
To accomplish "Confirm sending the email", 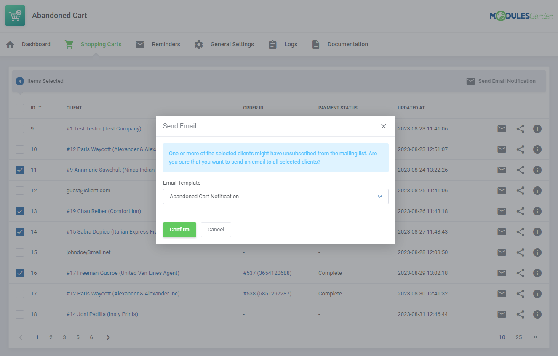I will click(x=179, y=230).
